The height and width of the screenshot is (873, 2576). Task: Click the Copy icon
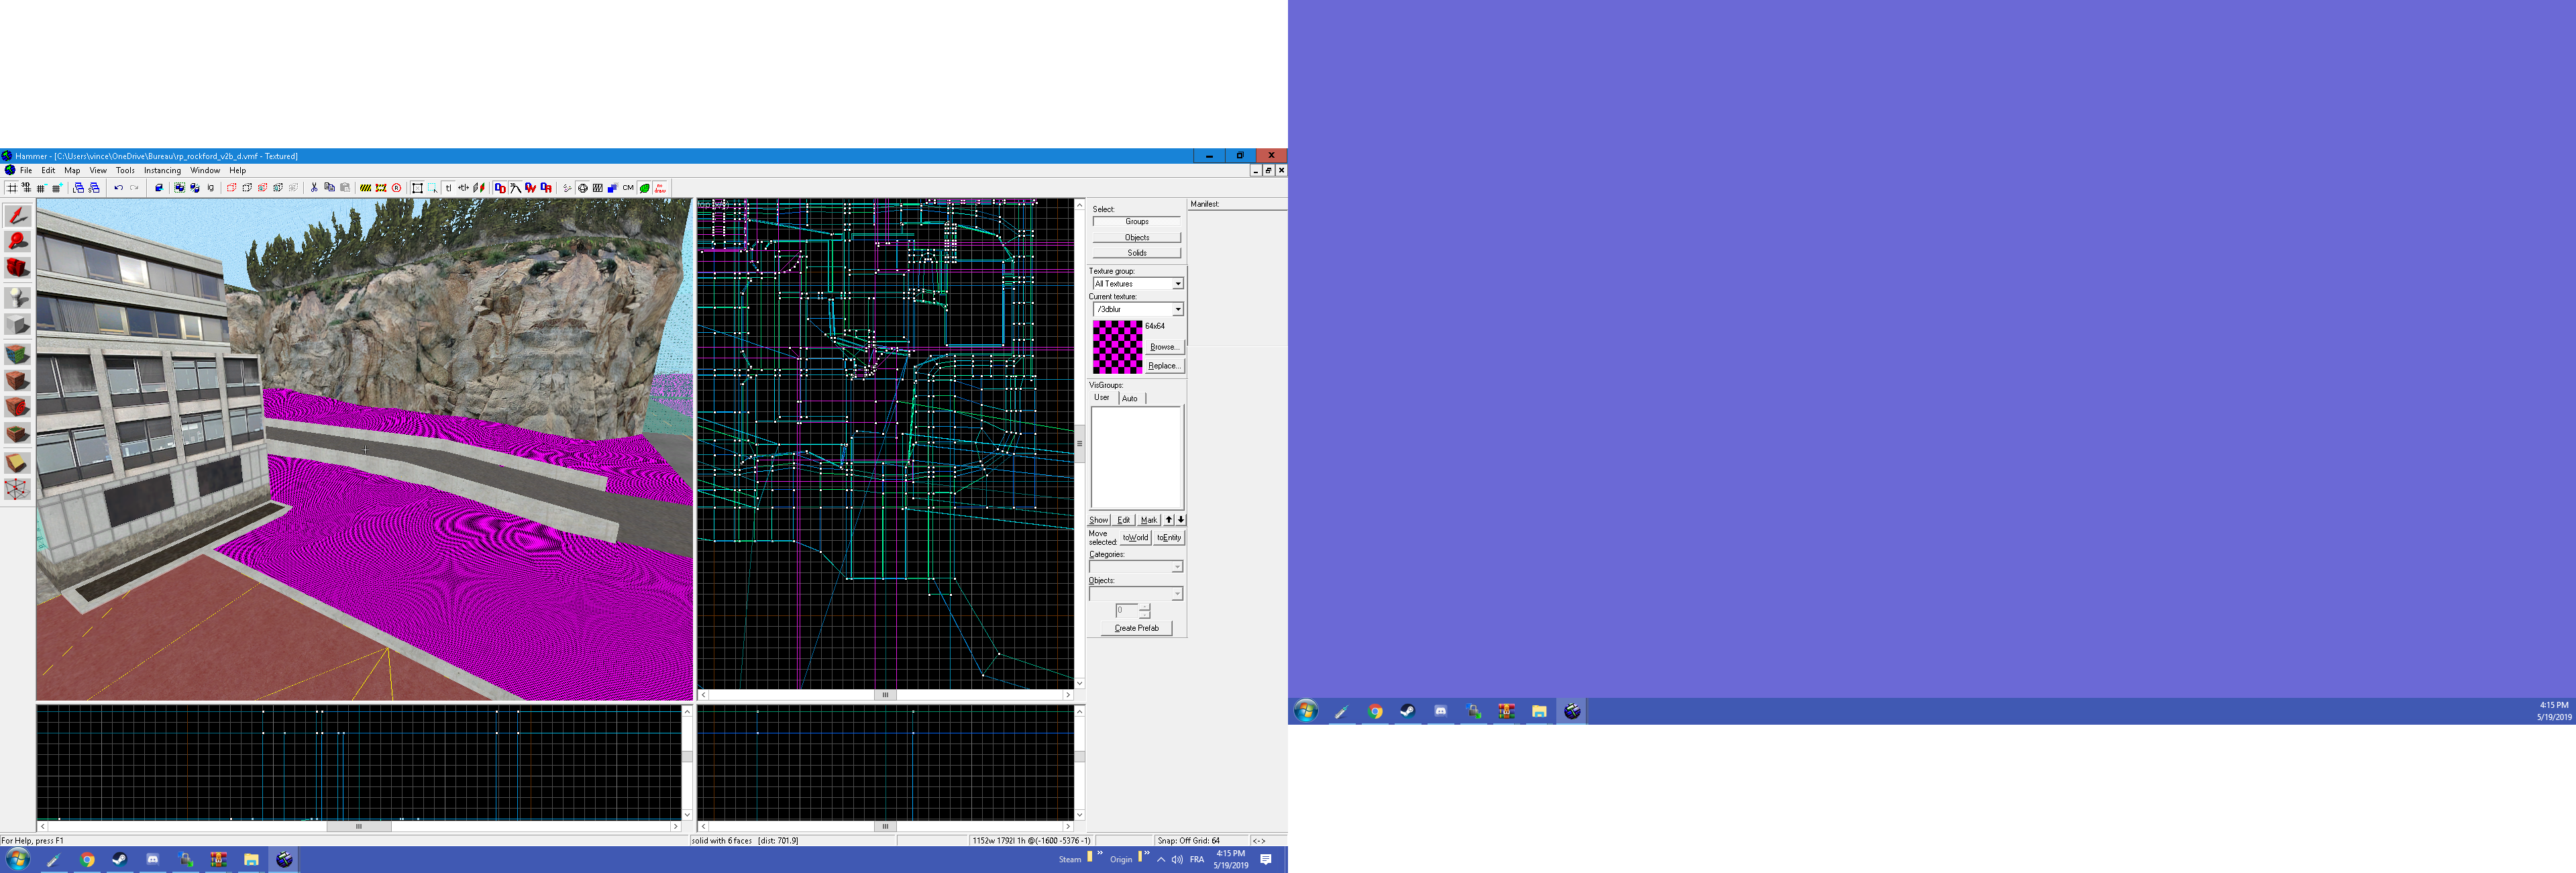click(x=329, y=188)
